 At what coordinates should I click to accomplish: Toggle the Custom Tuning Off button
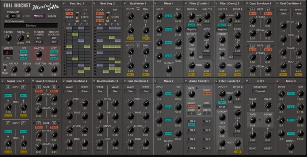coord(39,38)
